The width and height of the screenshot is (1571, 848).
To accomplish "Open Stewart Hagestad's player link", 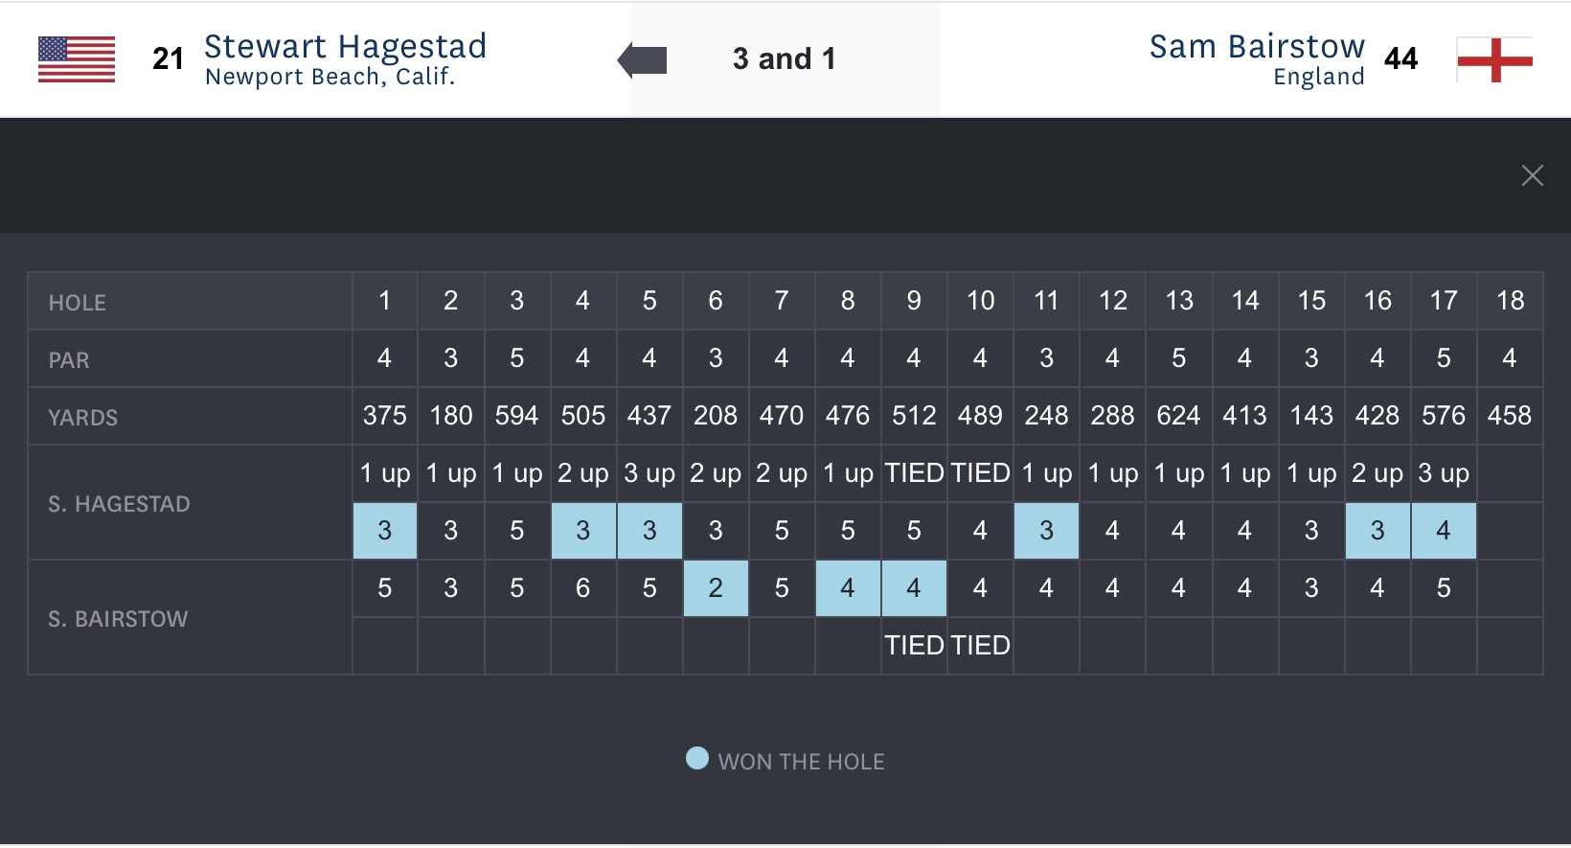I will pos(345,47).
